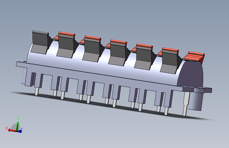The height and width of the screenshot is (148, 229).
Task: Click the green Y axis arrow of triad
Action: point(18,126)
